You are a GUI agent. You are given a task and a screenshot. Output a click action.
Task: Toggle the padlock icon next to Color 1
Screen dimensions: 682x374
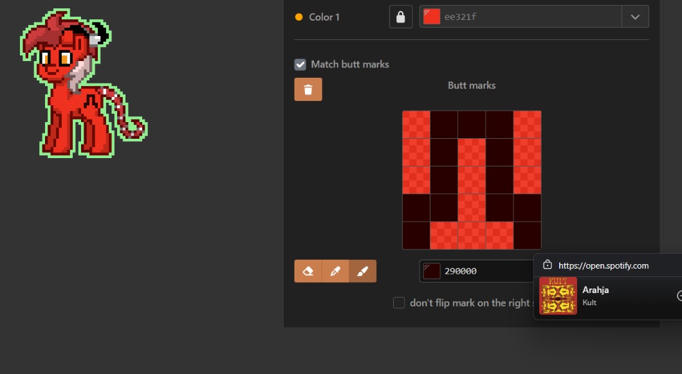(x=401, y=17)
